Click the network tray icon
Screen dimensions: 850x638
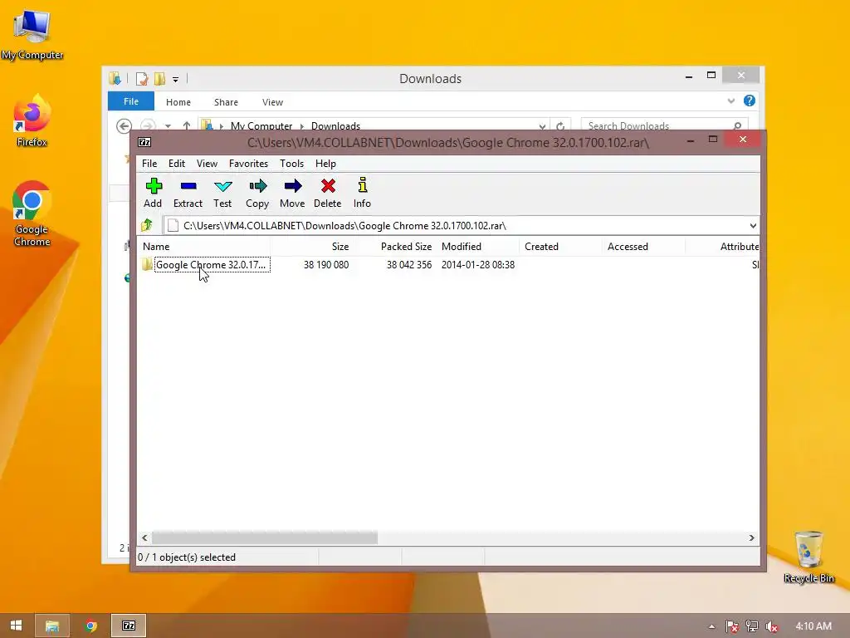[x=752, y=626]
